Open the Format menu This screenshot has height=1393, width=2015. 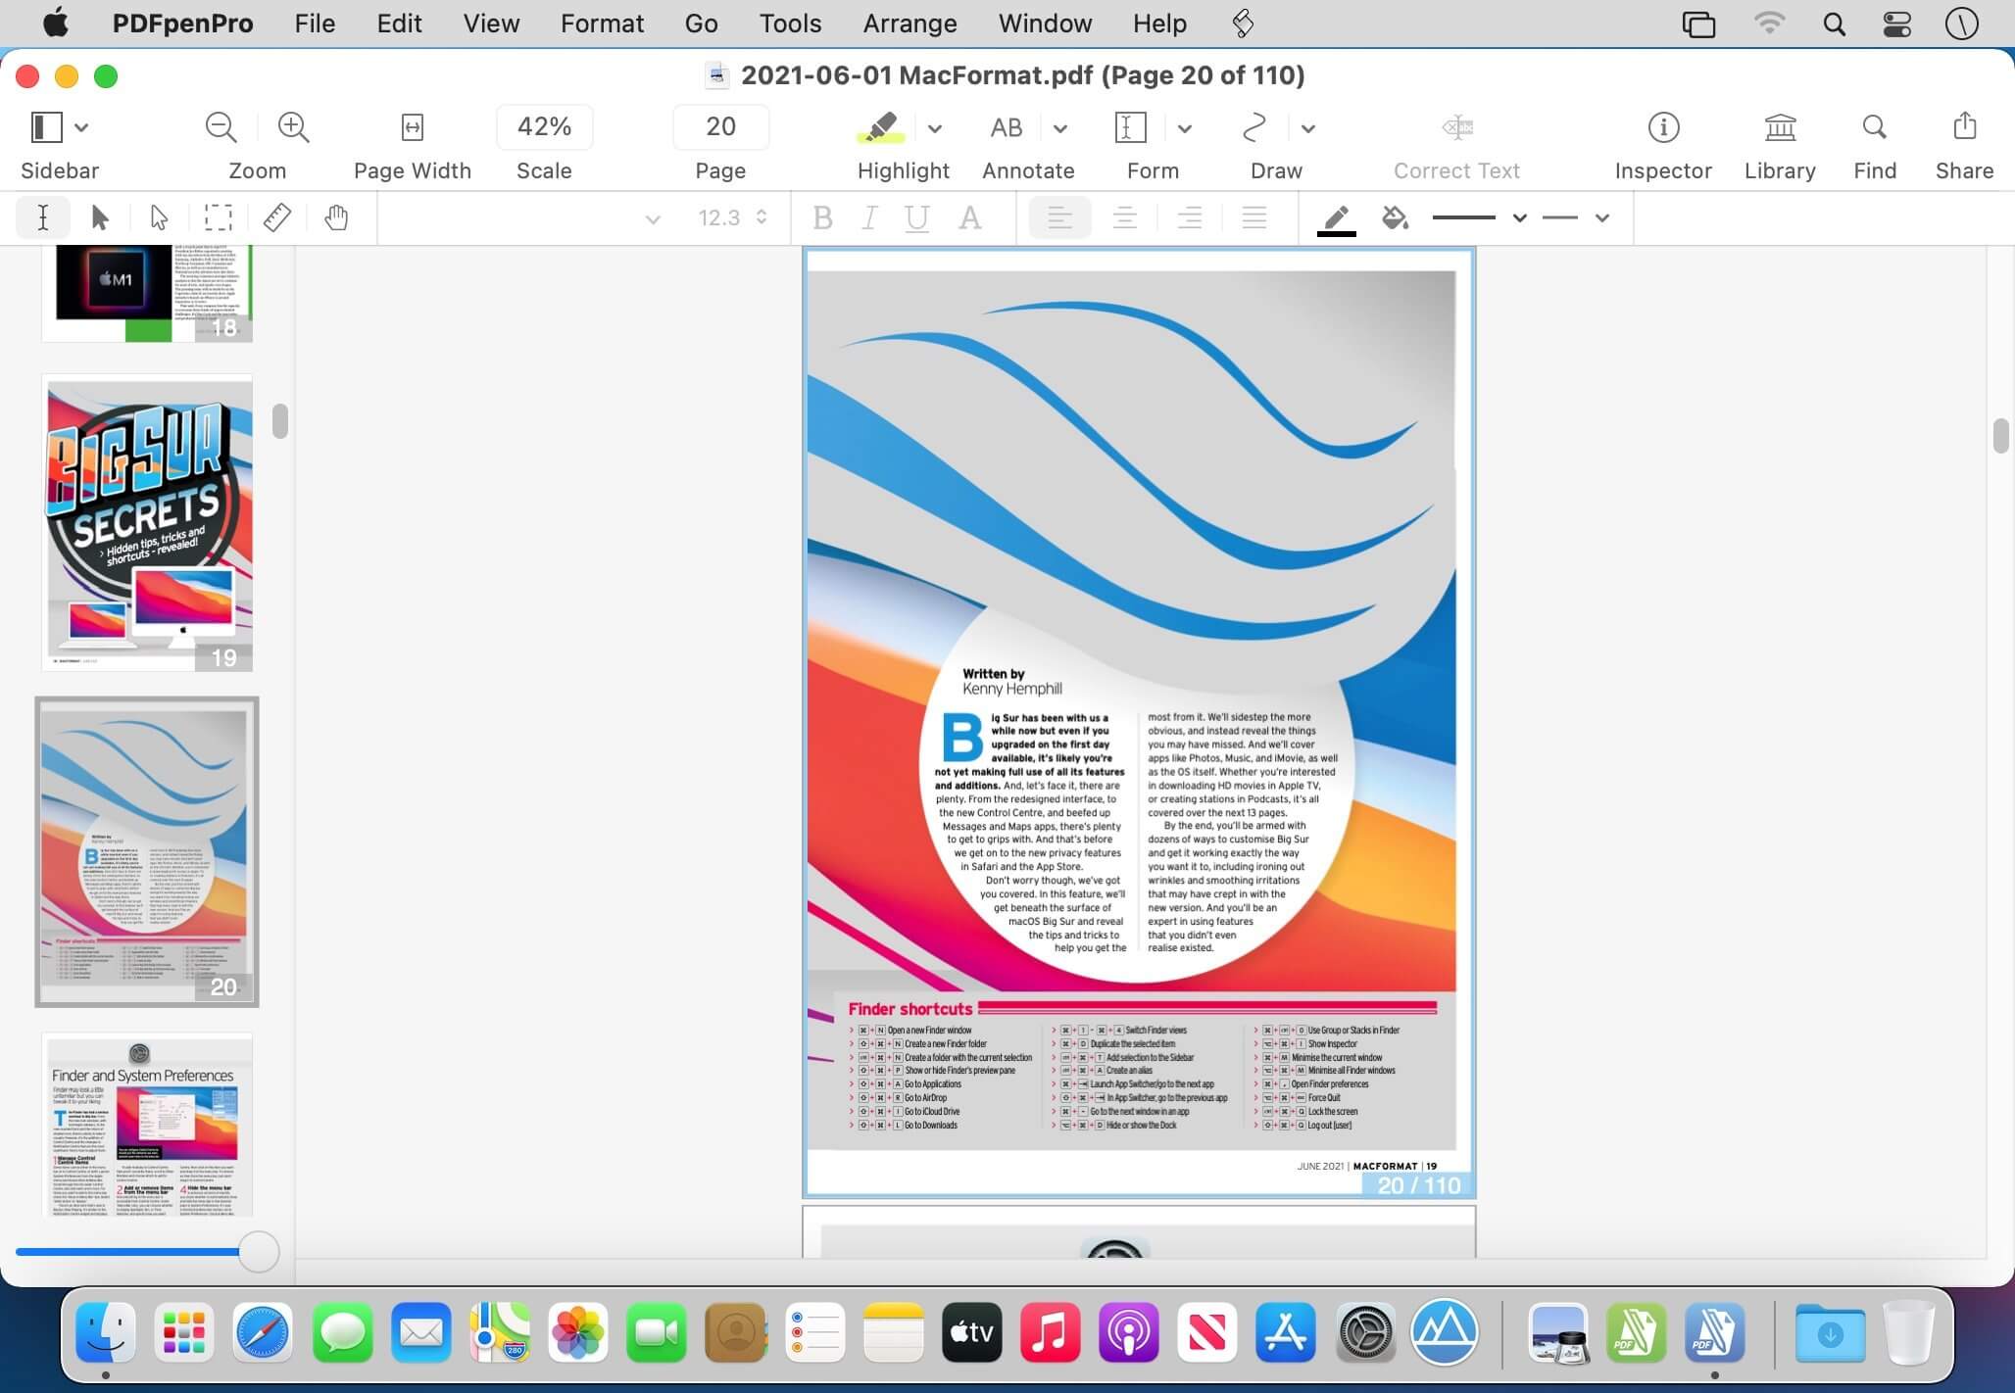click(602, 24)
